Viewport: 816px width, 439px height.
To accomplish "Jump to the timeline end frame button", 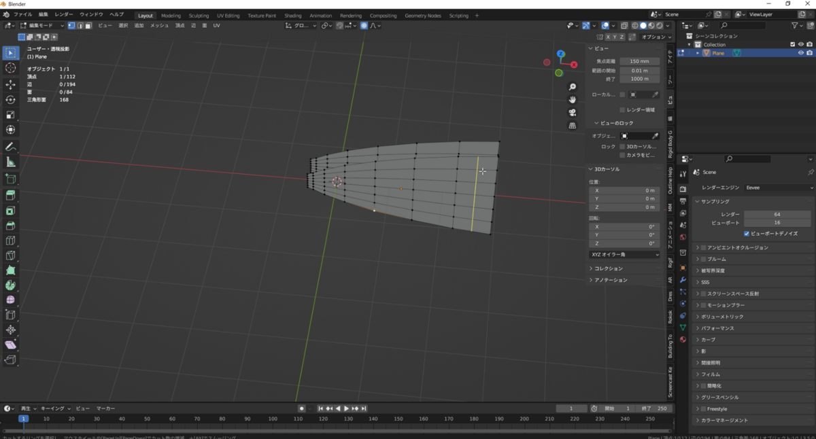I will click(364, 408).
